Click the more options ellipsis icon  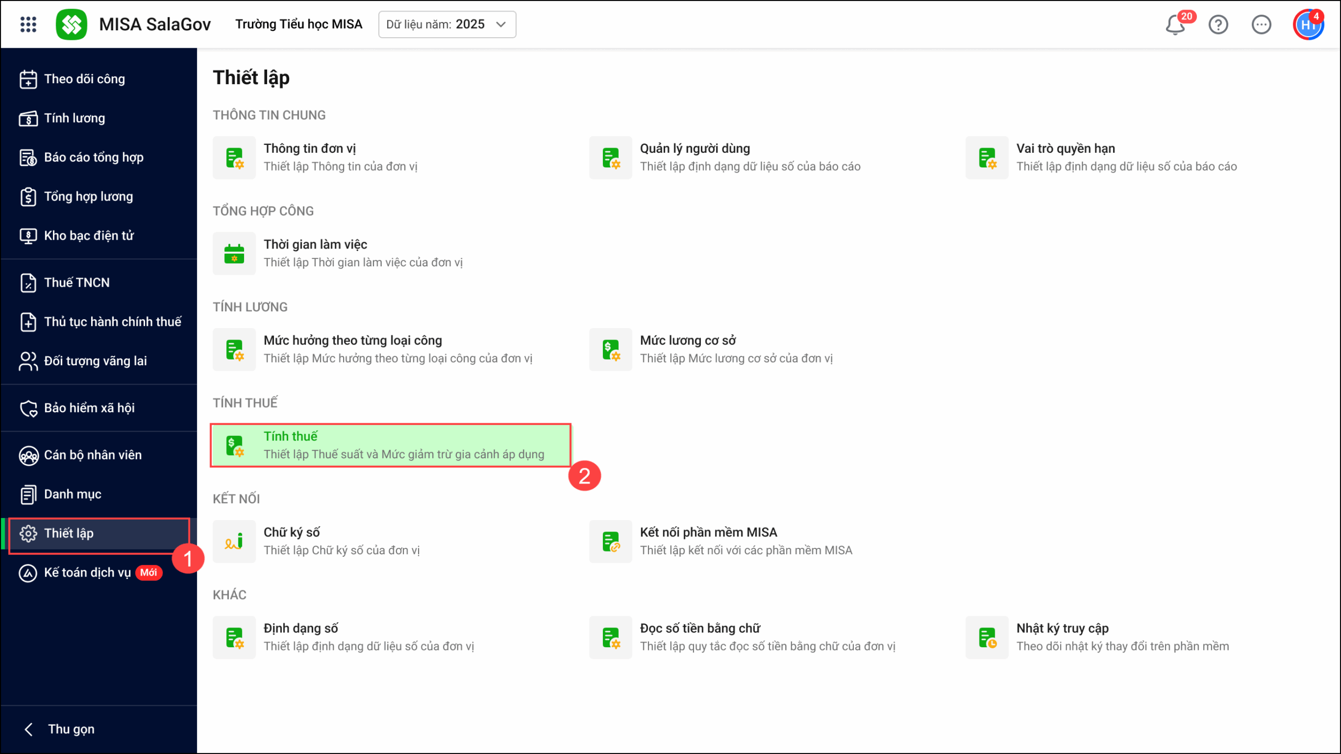[1261, 25]
